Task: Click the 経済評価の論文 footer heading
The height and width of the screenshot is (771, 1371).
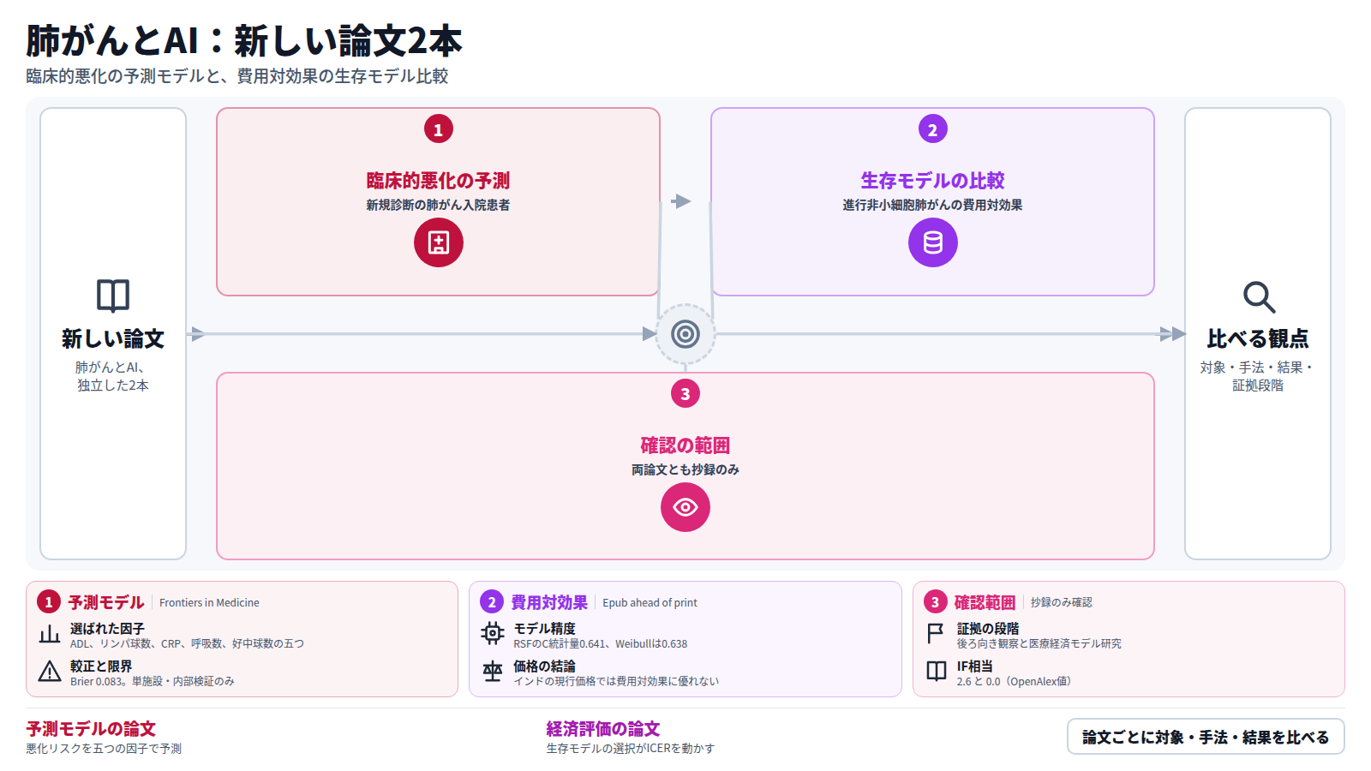Action: [x=603, y=729]
